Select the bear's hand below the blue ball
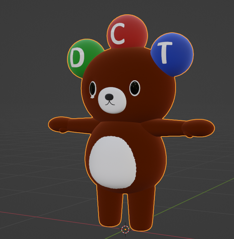The width and height of the screenshot is (234, 239). pyautogui.click(x=198, y=128)
